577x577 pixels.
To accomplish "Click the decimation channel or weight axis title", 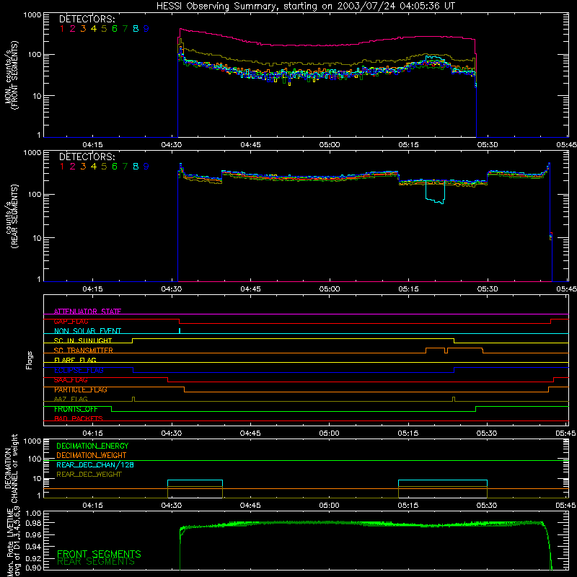I will click(x=12, y=468).
